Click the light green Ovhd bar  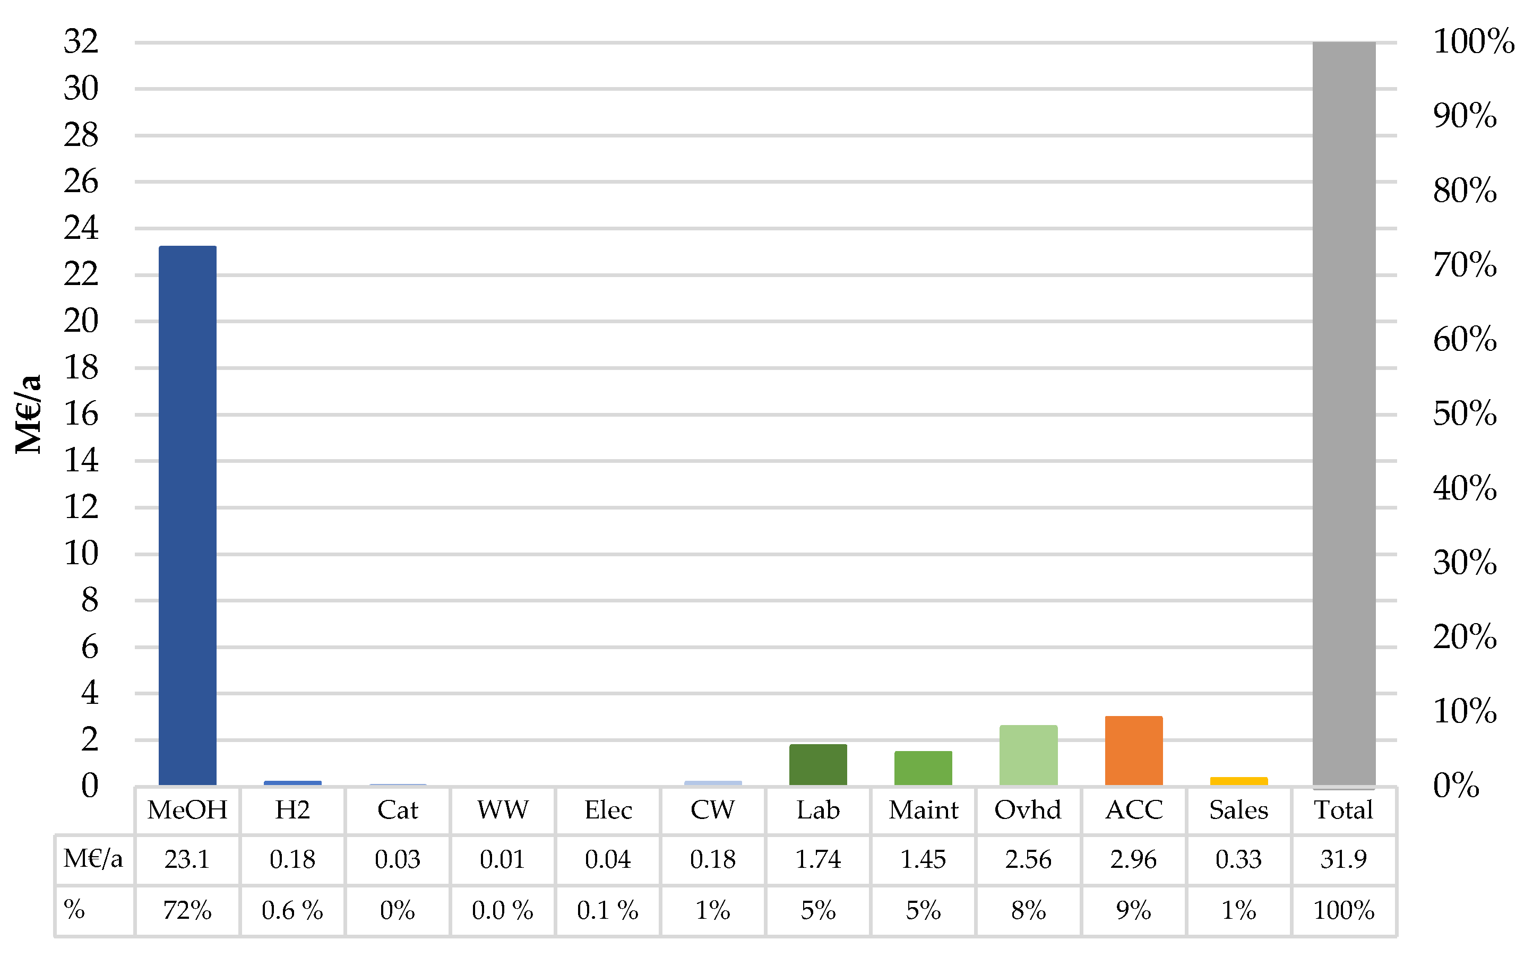coord(1028,755)
